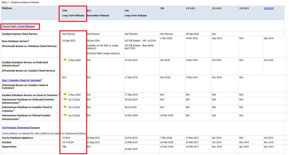Click the 'Dec 2013' cell
Viewport: 289px width, 155px height.
[268, 147]
